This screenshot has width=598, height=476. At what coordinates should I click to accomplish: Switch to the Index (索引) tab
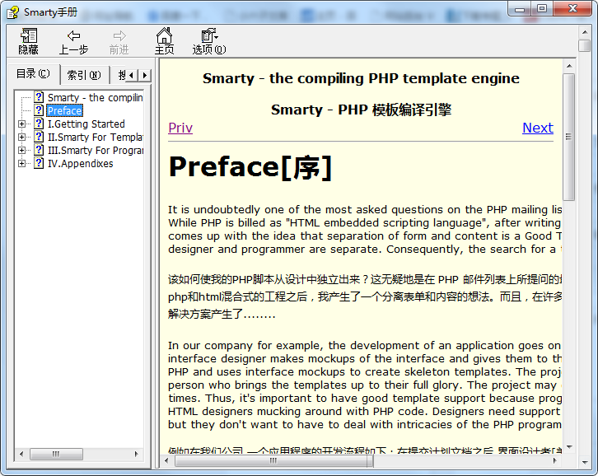point(83,75)
